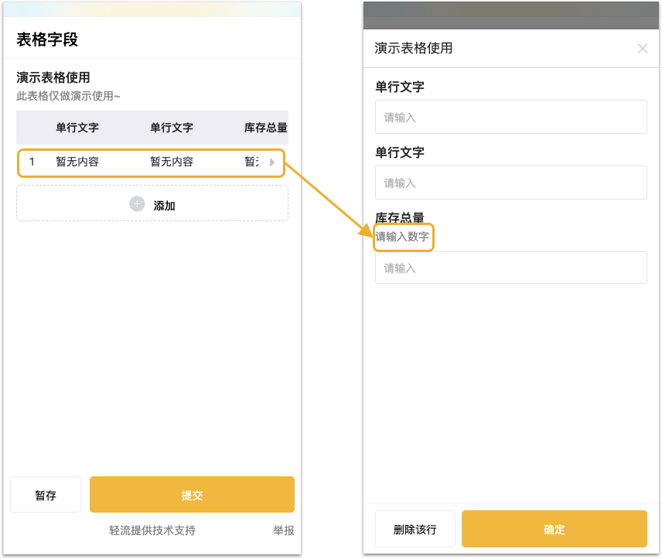Viewport: 662px width, 559px height.
Task: Click second 暂无内容 cell in row 1
Action: [x=172, y=162]
